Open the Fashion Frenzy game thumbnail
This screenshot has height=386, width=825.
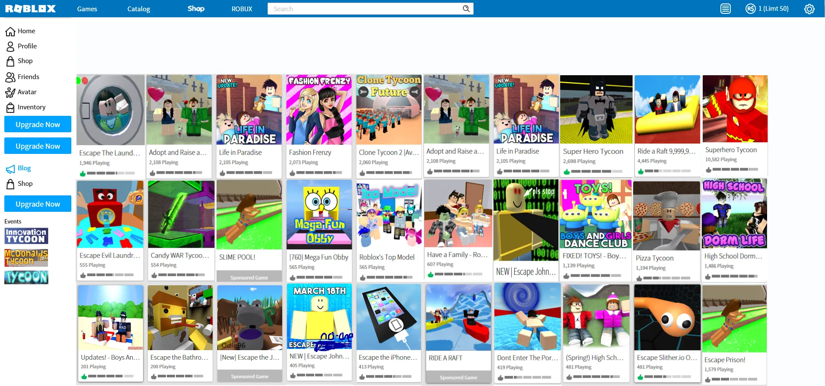(319, 110)
